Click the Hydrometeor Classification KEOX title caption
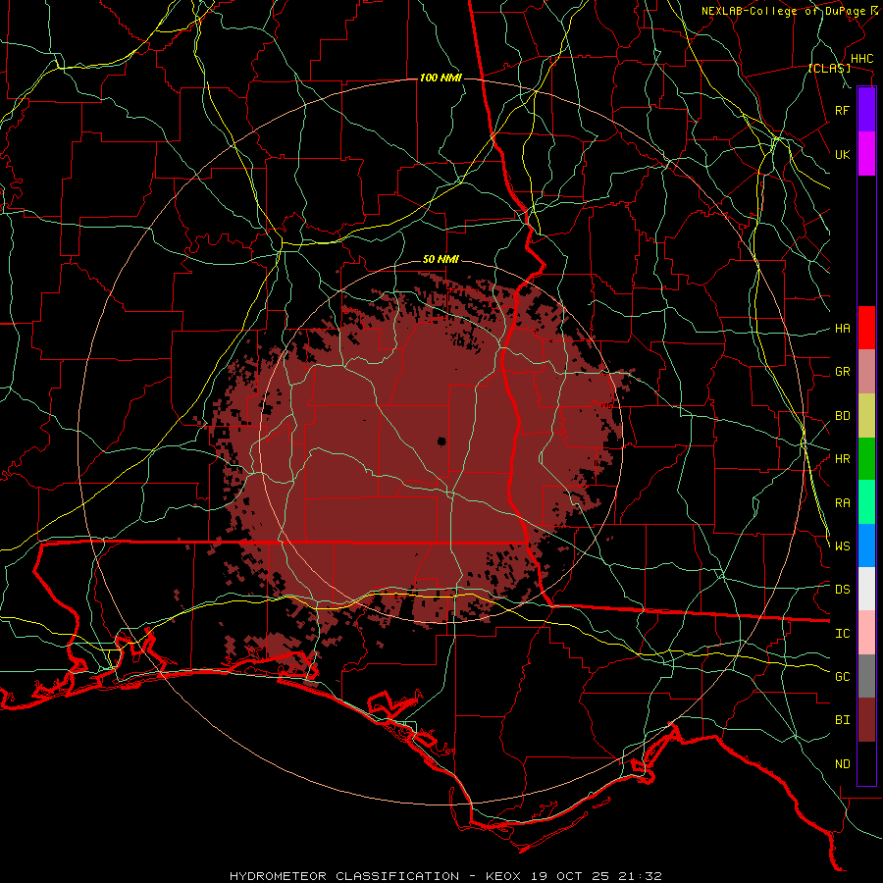The height and width of the screenshot is (883, 883). tap(445, 876)
